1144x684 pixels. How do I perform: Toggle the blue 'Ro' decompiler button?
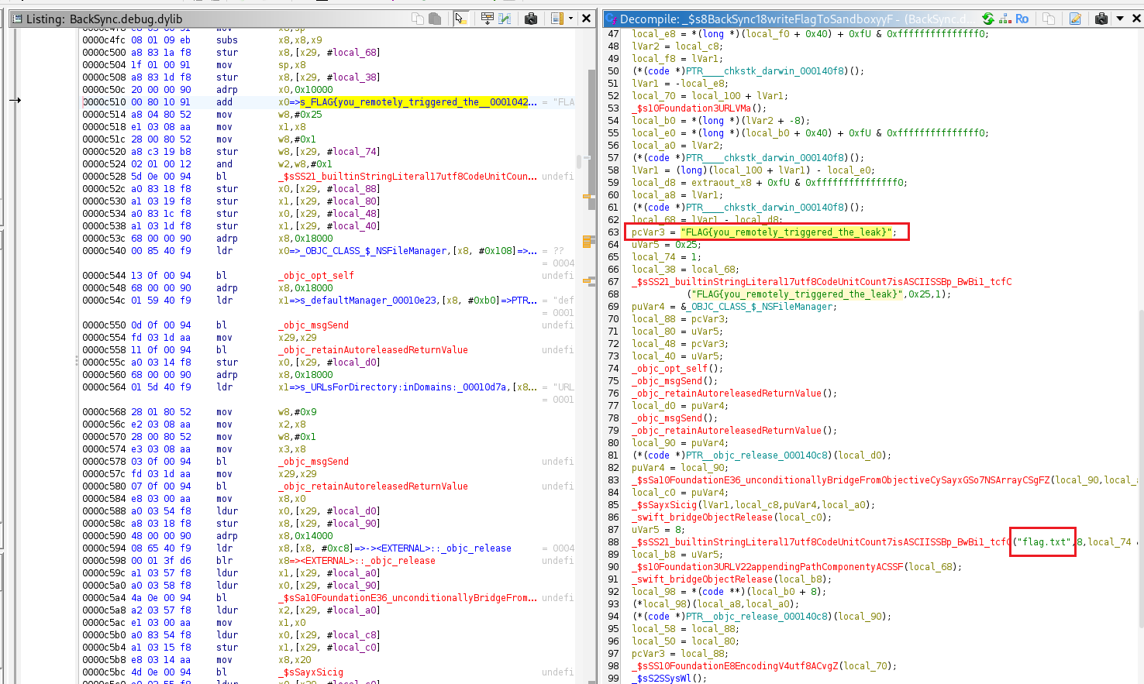1022,19
